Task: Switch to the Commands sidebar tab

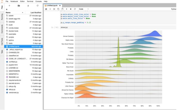Action: (2, 29)
